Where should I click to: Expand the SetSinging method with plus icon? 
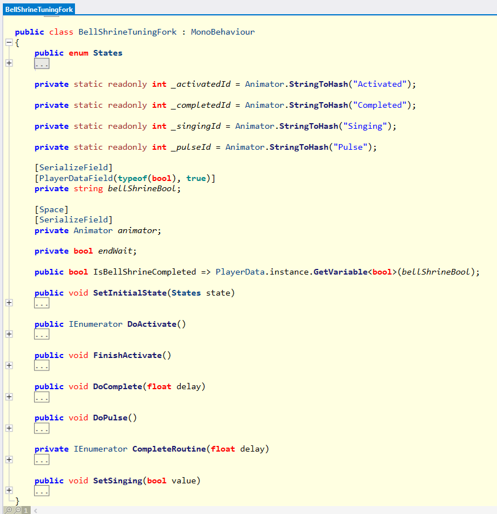[x=9, y=490]
